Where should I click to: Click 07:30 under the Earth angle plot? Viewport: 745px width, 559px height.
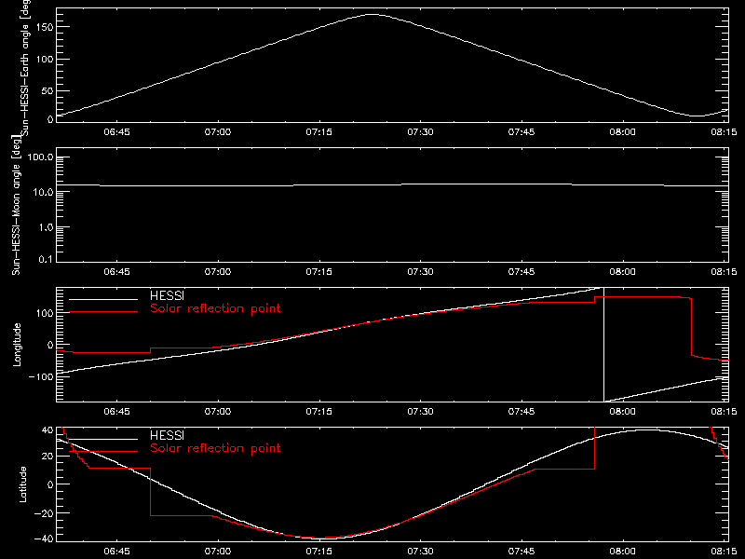(421, 131)
